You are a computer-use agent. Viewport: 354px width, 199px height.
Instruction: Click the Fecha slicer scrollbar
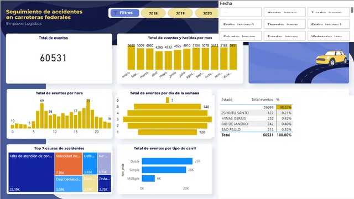click(352, 9)
